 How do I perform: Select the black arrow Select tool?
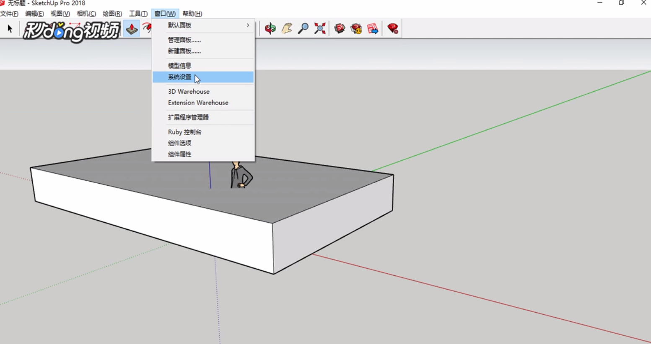click(x=9, y=28)
